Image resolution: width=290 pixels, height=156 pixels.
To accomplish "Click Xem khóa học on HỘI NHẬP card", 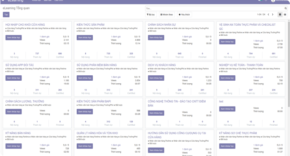I will (x=13, y=37).
